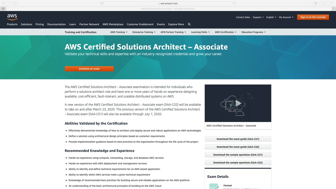
Task: Expand the Enterprise Training dropdown
Action: [144, 32]
